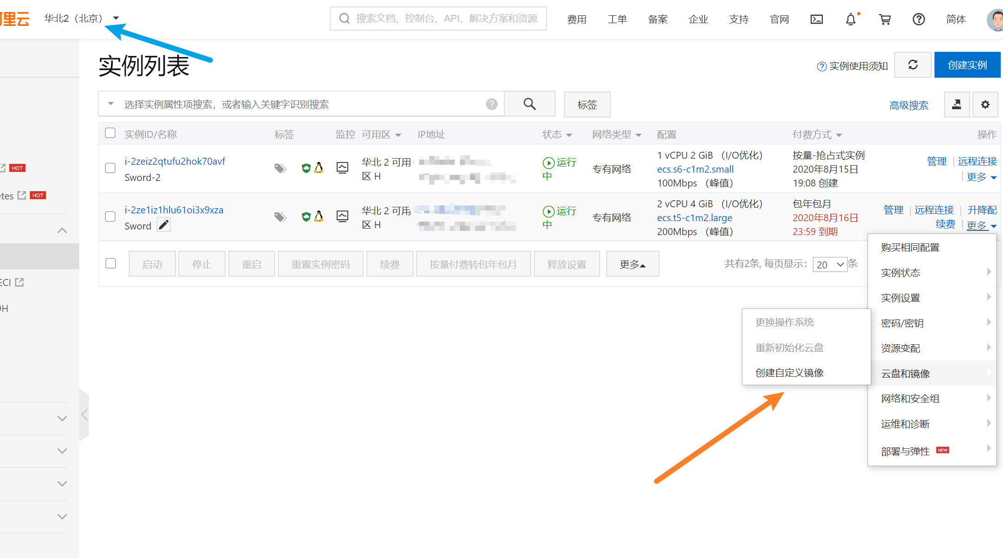1003x558 pixels.
Task: Open column settings gear icon
Action: tap(985, 105)
